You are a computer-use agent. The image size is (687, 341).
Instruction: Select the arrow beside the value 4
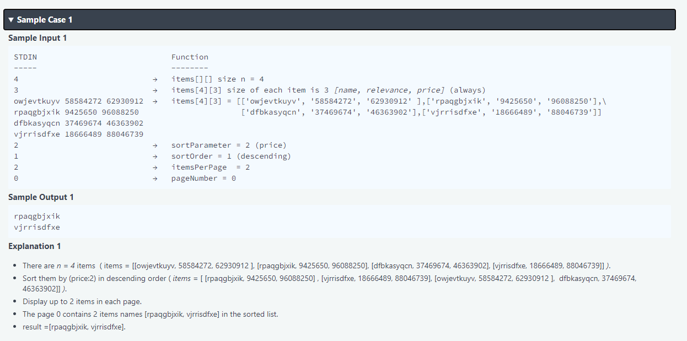point(154,79)
